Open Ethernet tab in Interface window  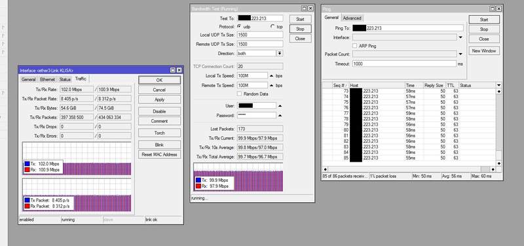47,79
